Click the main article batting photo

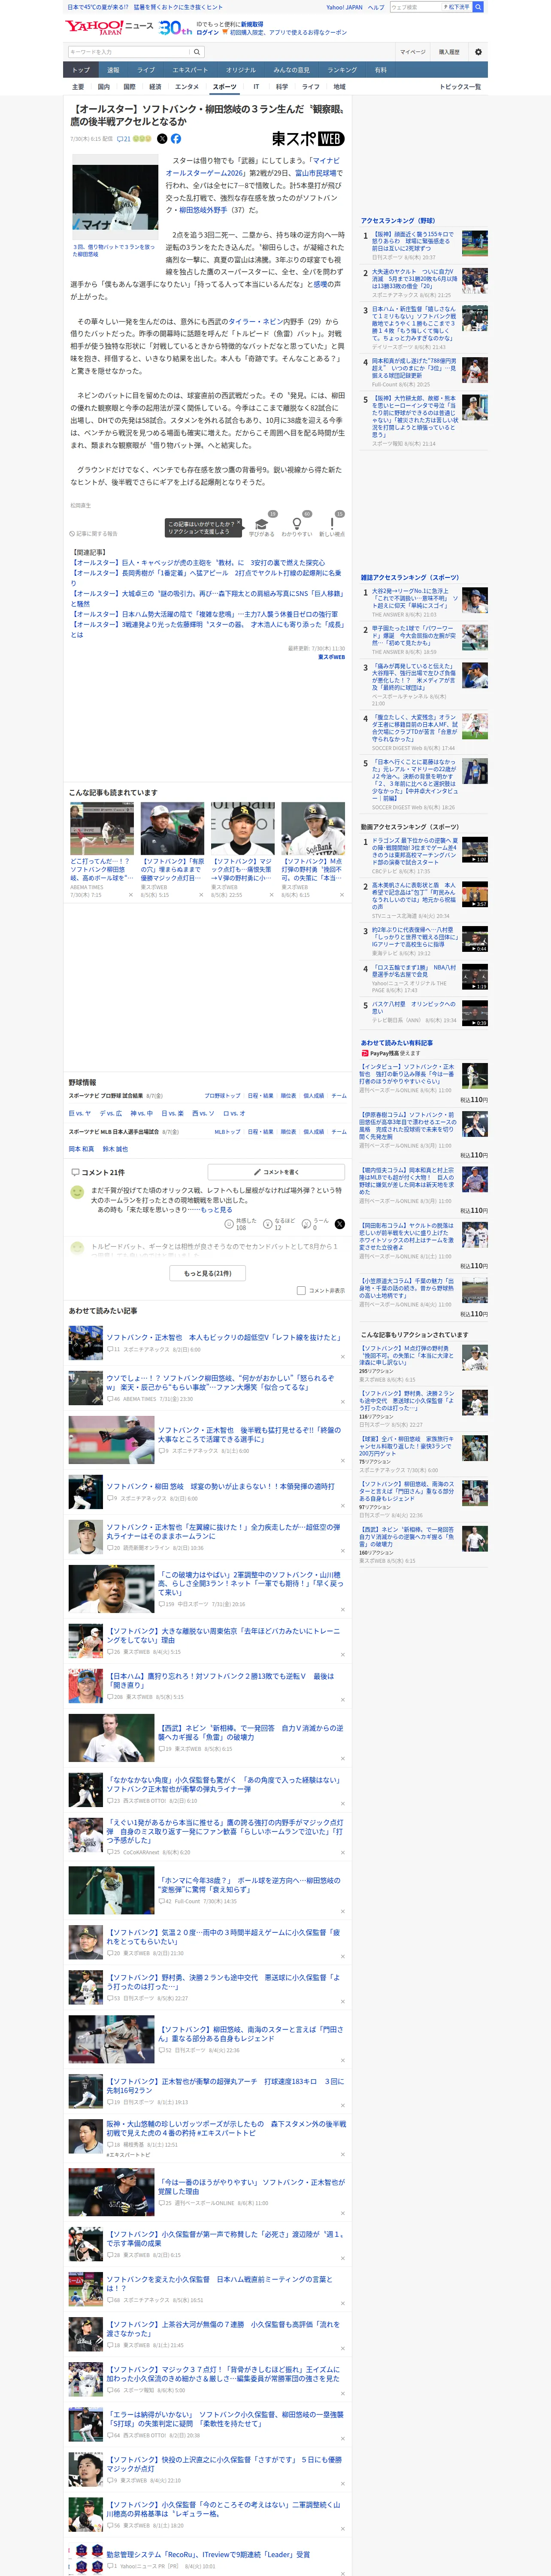[x=114, y=198]
